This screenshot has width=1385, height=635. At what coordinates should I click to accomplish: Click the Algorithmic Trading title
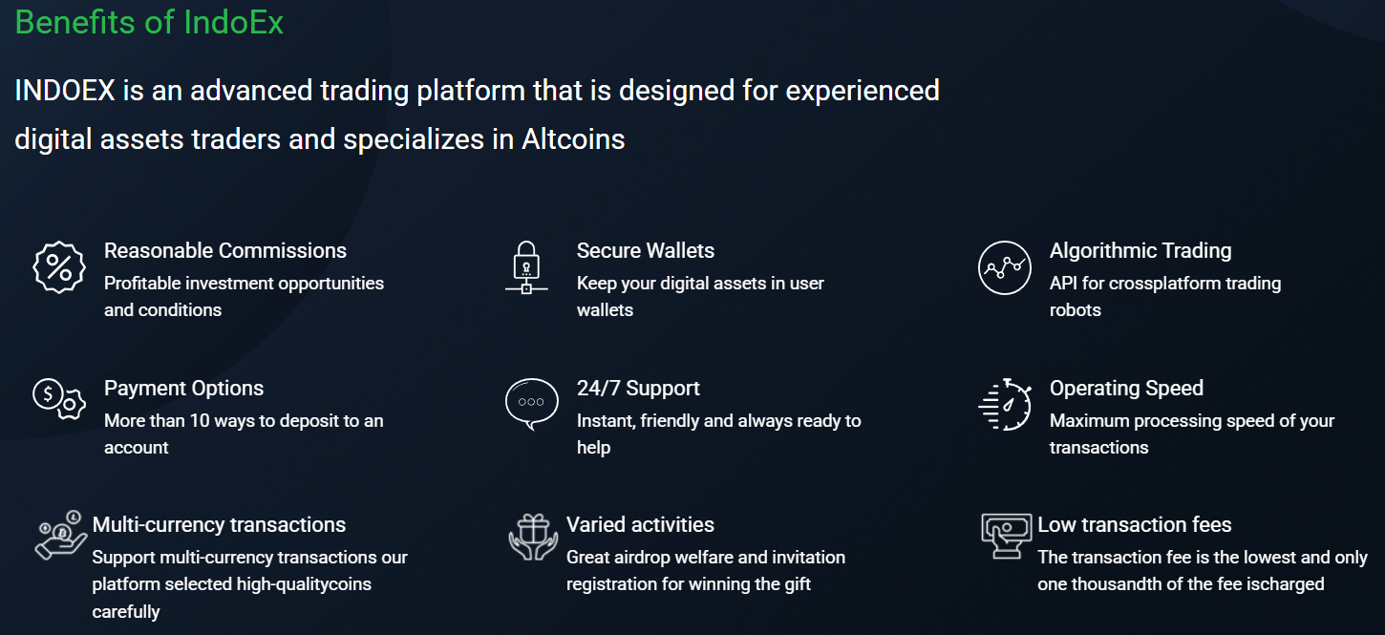tap(1140, 251)
